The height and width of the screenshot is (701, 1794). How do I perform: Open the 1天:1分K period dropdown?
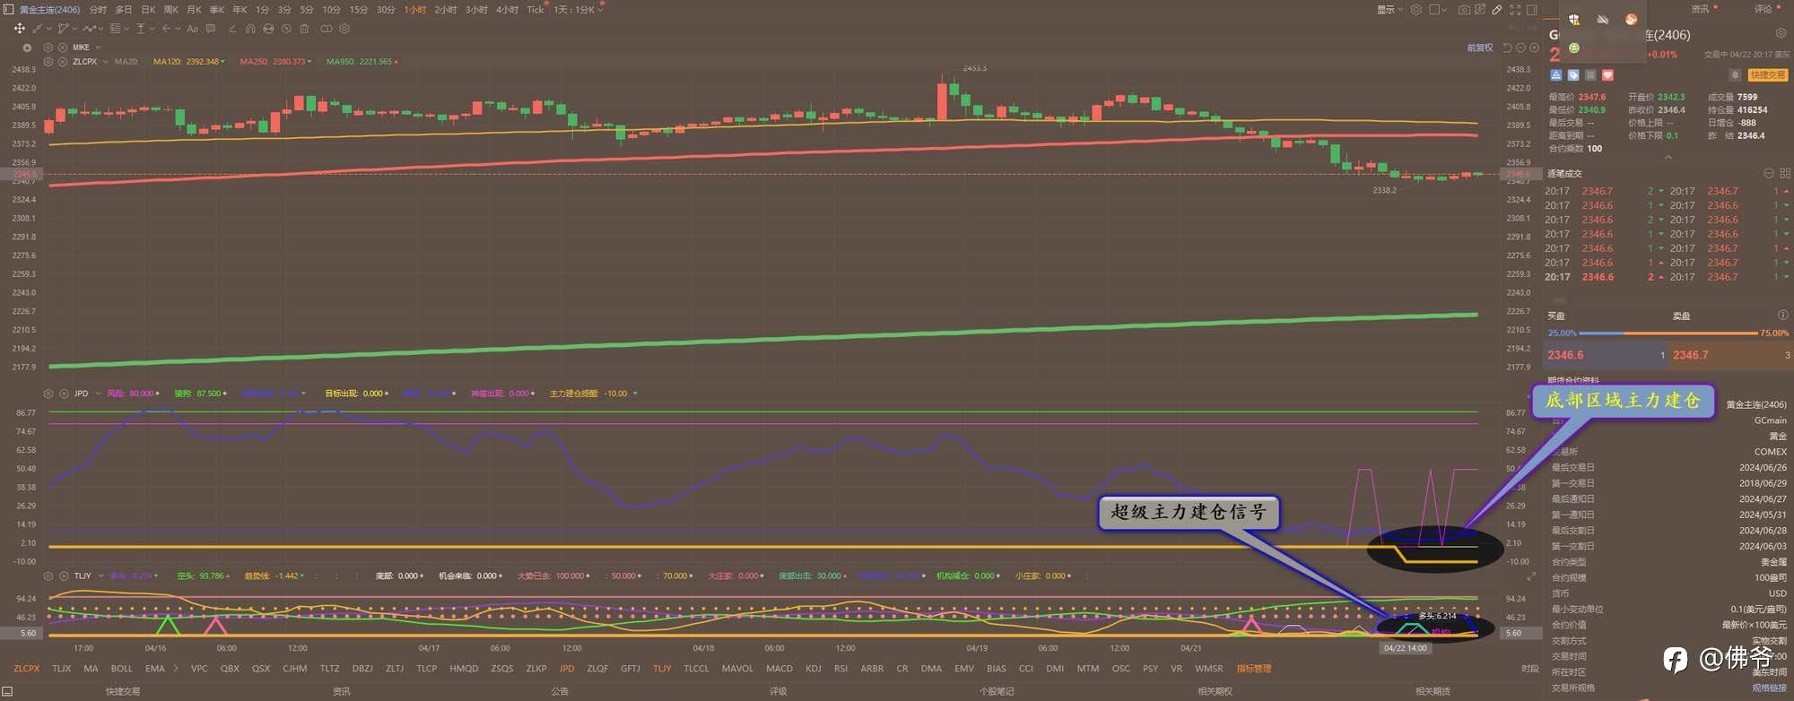click(579, 10)
